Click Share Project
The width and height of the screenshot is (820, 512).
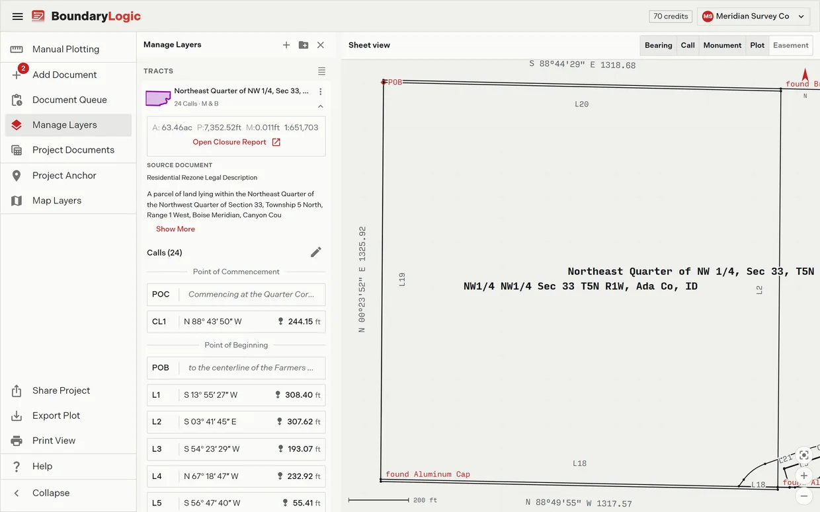pos(68,390)
